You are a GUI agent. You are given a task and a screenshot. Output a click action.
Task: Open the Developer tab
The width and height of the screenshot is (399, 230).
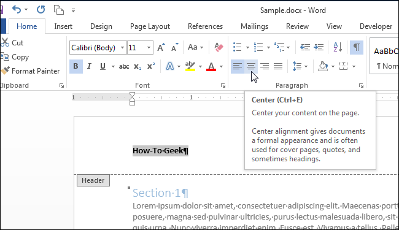tap(376, 26)
